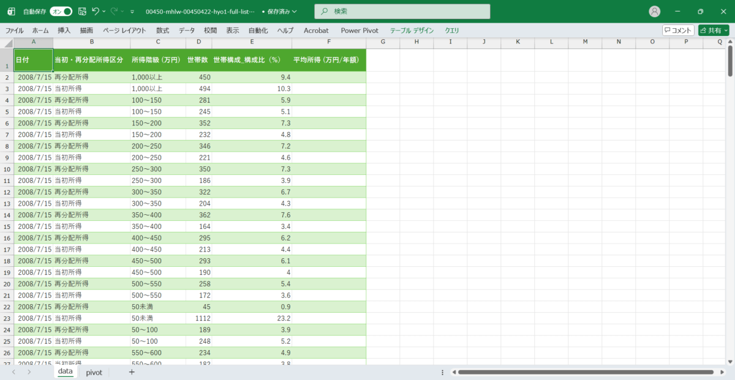The height and width of the screenshot is (380, 735).
Task: Click the Redo arrow icon
Action: click(x=114, y=11)
